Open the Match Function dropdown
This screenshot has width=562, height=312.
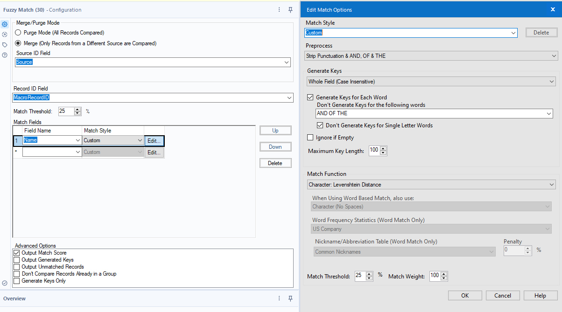point(430,184)
